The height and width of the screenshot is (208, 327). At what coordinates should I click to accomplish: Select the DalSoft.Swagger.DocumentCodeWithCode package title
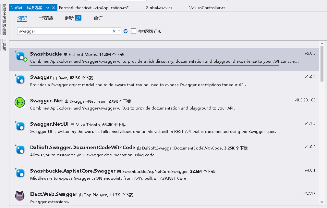click(83, 148)
